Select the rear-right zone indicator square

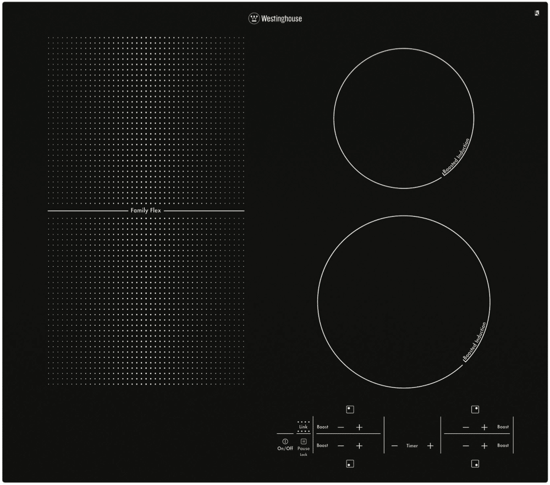[475, 409]
